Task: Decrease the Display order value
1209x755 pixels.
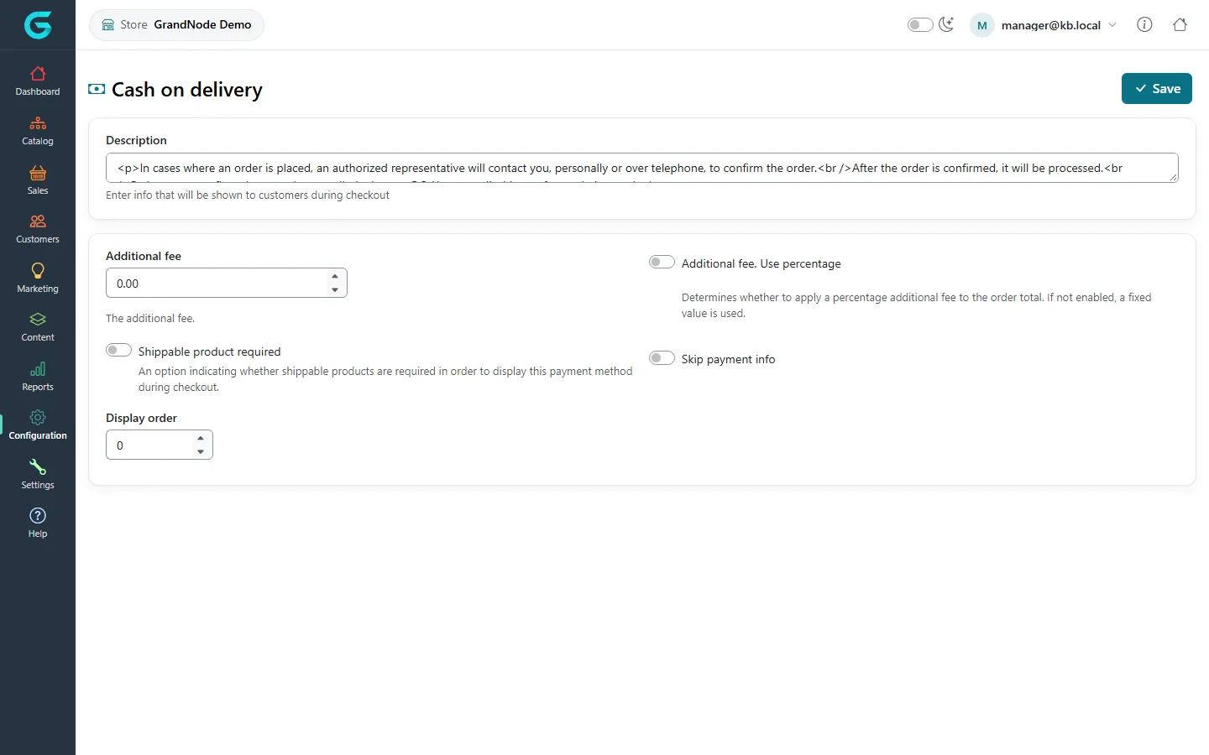Action: [x=201, y=452]
